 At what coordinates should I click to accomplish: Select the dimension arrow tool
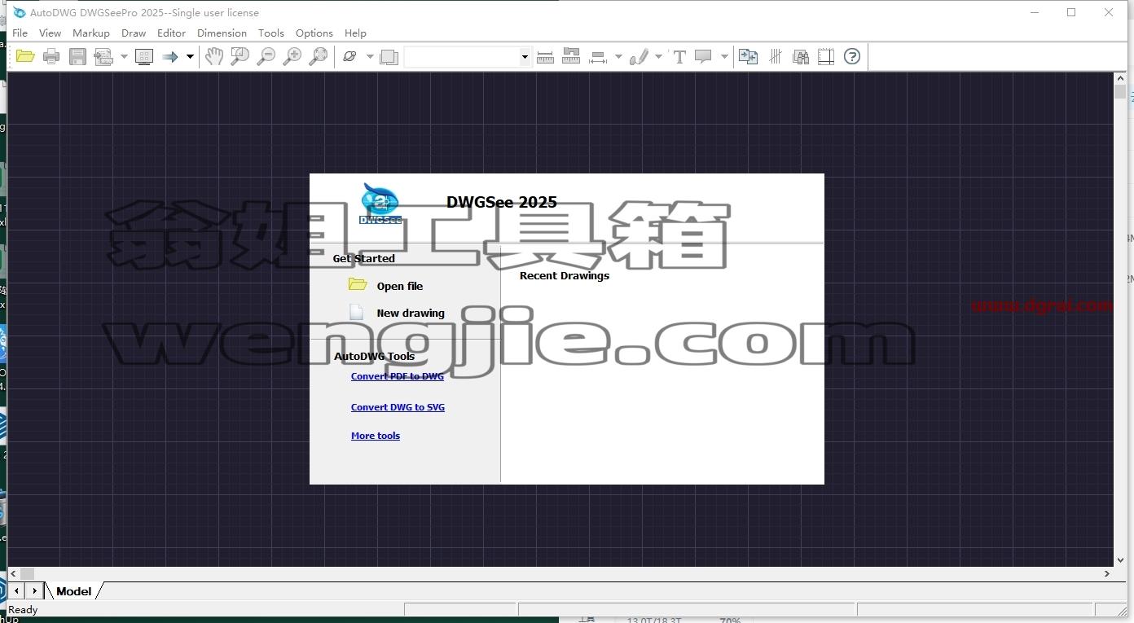(x=598, y=56)
